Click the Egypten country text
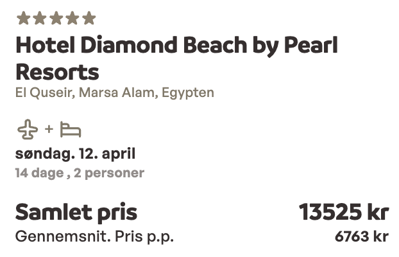This screenshot has height=257, width=399. point(187,93)
